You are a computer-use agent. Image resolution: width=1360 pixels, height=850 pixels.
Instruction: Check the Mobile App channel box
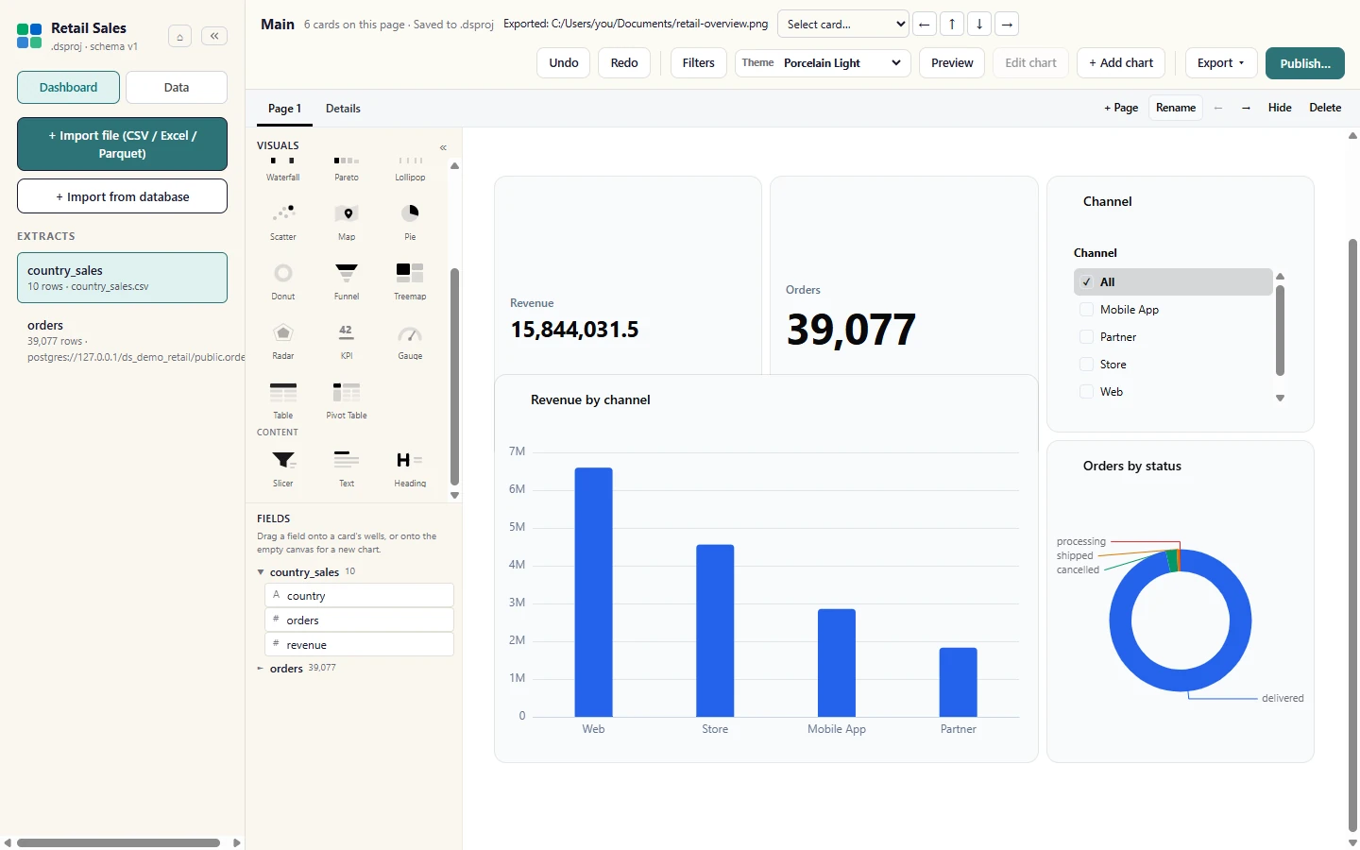click(x=1086, y=310)
